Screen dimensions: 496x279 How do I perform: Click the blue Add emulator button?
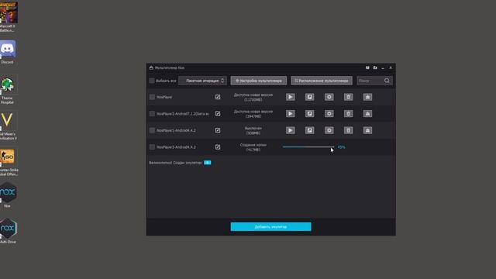click(270, 226)
